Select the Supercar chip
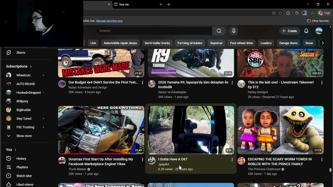The width and height of the screenshot is (333, 187). [216, 43]
